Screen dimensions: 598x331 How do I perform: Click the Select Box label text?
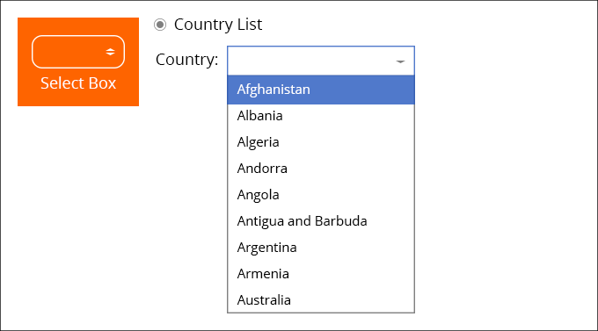78,83
